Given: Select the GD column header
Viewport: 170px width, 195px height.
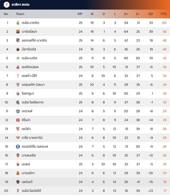Looking at the screenshot, I should pos(151,14).
